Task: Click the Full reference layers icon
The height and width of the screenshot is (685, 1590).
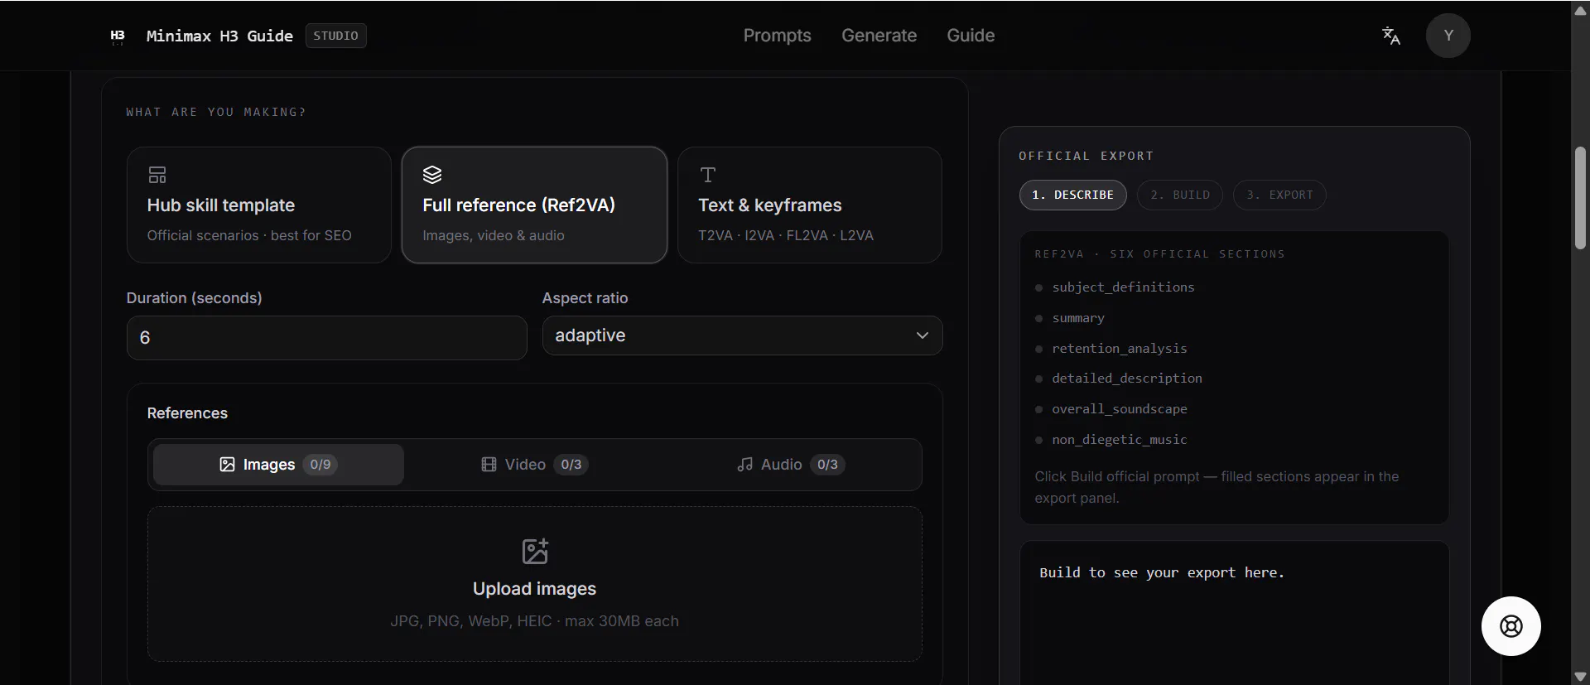Action: pyautogui.click(x=432, y=175)
